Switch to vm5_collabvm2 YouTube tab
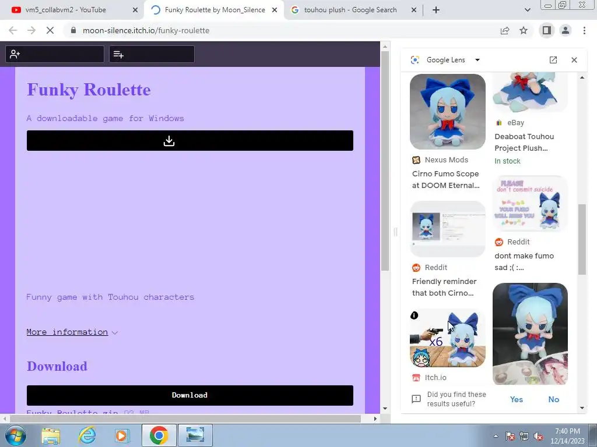Screen dimensions: 597x447 pos(65,10)
